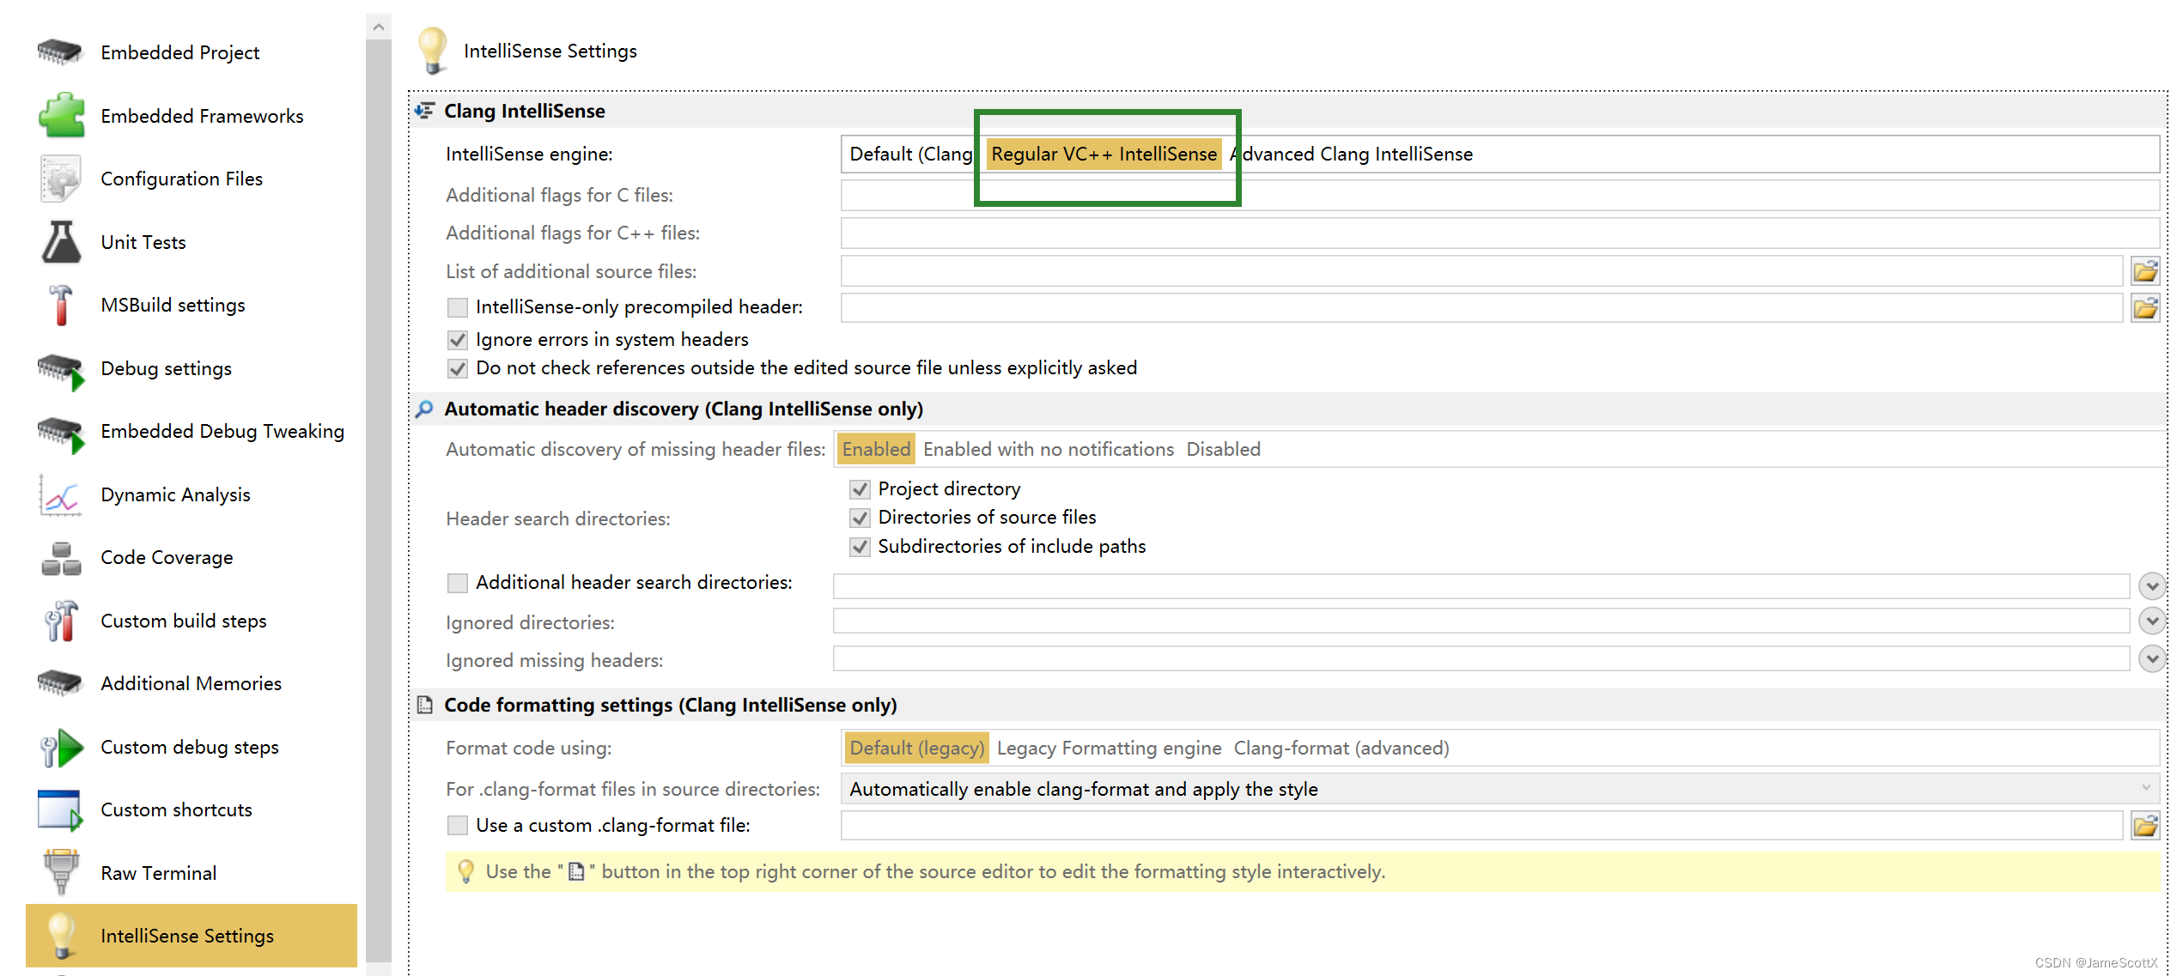The image size is (2171, 976).
Task: Go to Custom build steps page
Action: [x=183, y=621]
